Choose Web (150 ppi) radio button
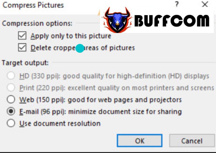This screenshot has height=153, width=216. point(11,99)
